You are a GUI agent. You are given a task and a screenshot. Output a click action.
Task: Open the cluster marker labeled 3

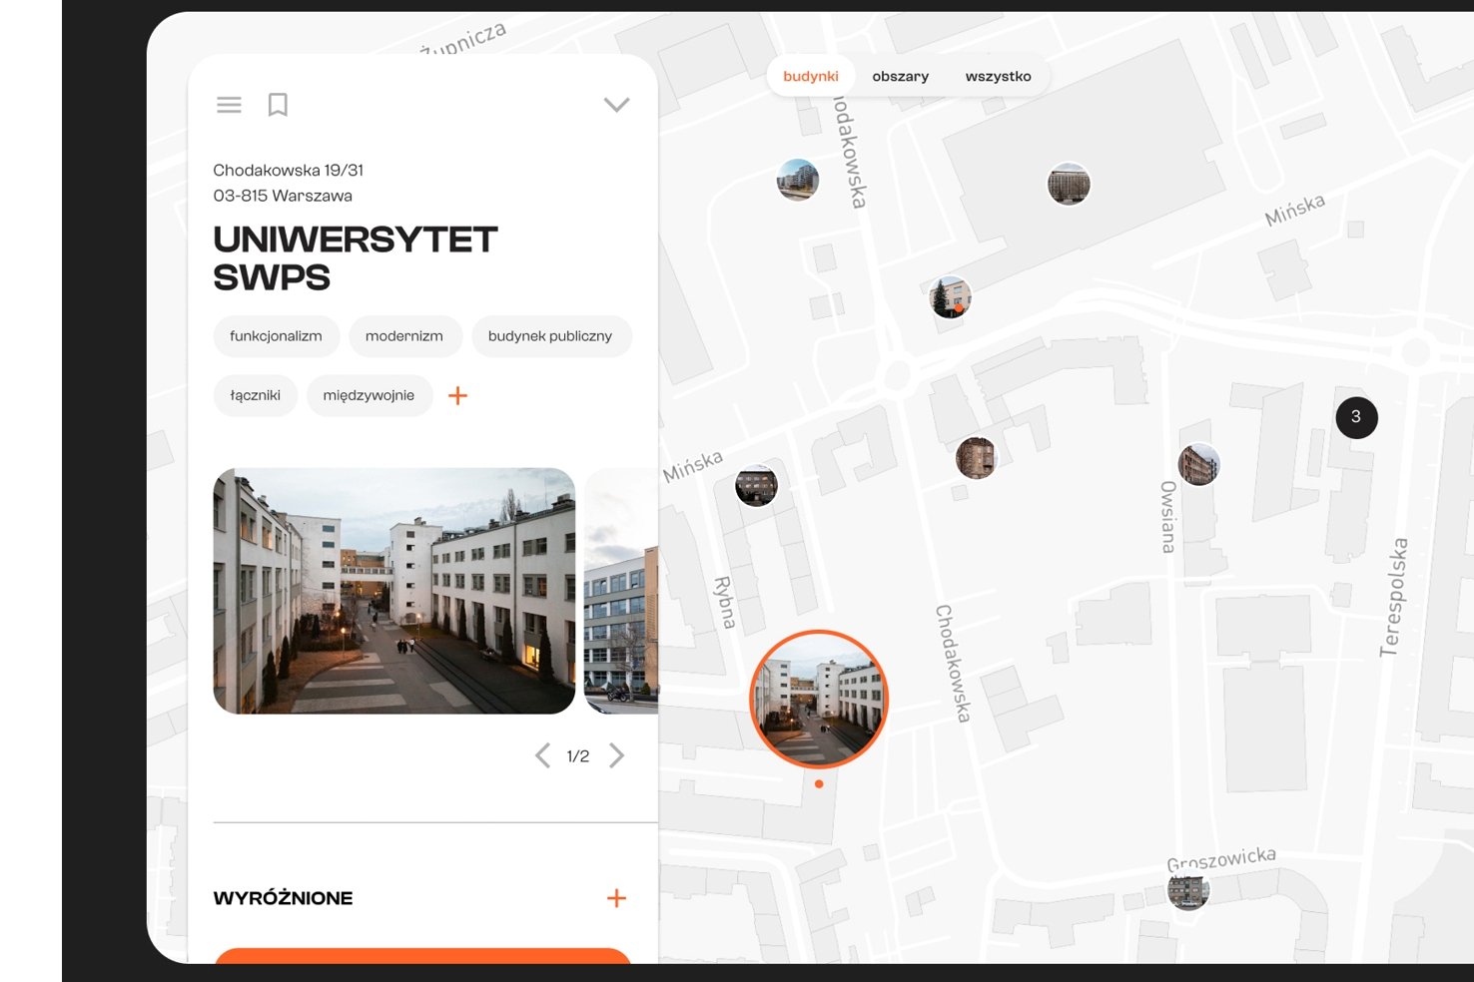pos(1356,417)
